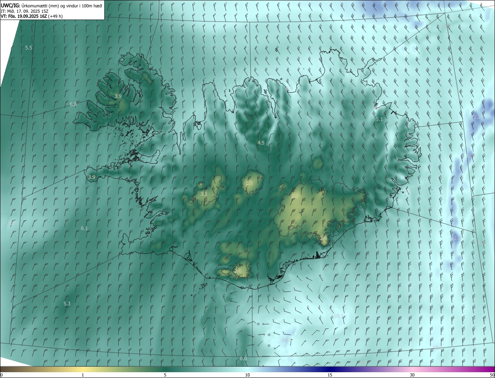
Task: Click the 'VT: Fös. 19.09.2025 16Z (+49 h)' line
Action: 32,16
